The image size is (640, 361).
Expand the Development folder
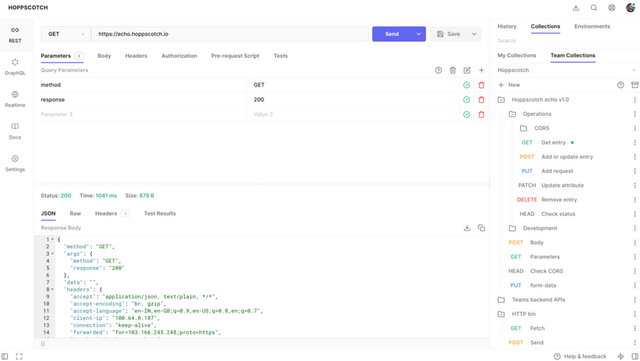(x=512, y=228)
